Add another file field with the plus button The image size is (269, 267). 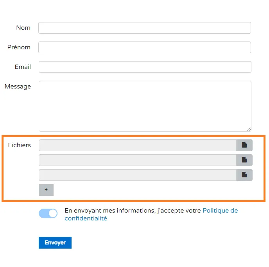46,190
